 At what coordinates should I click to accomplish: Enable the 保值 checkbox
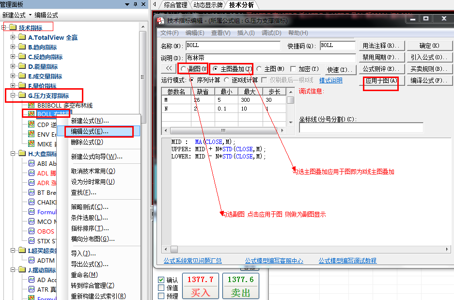[x=161, y=288]
